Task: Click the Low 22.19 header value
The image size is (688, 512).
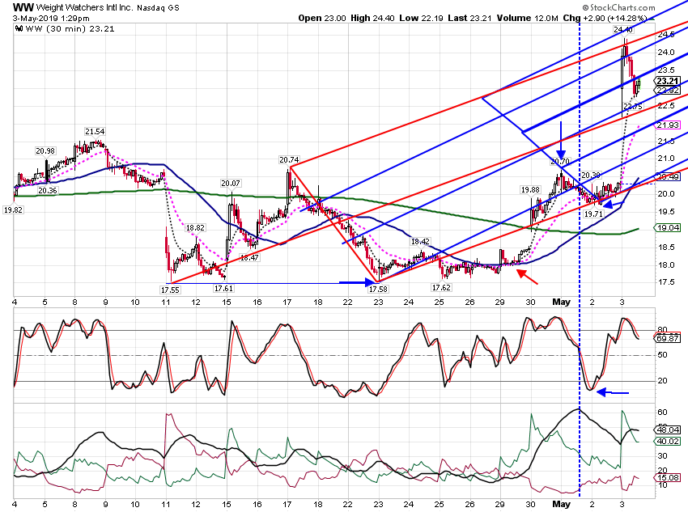Action: coord(421,18)
